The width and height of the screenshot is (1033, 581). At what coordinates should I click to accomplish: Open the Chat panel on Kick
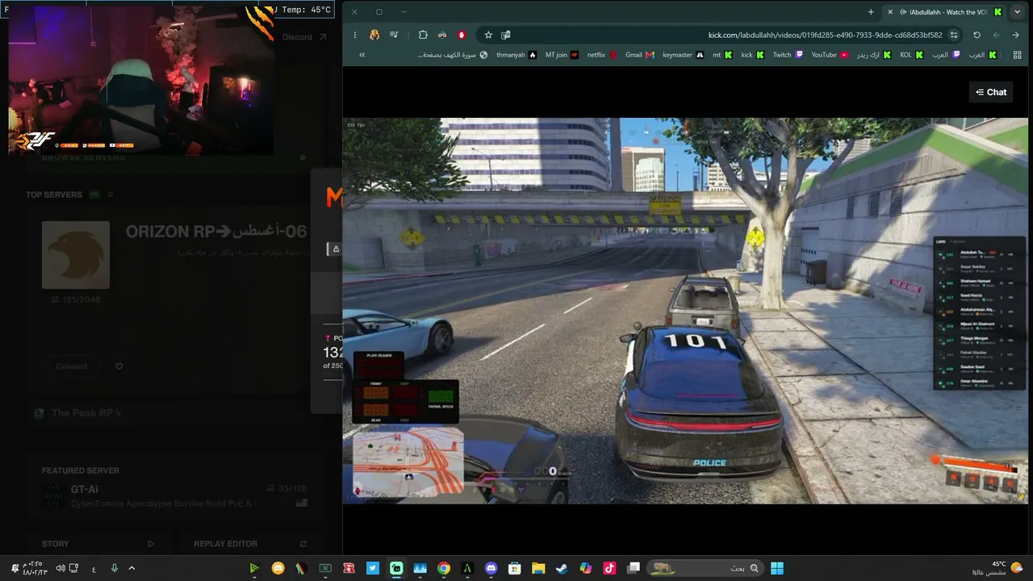point(991,92)
